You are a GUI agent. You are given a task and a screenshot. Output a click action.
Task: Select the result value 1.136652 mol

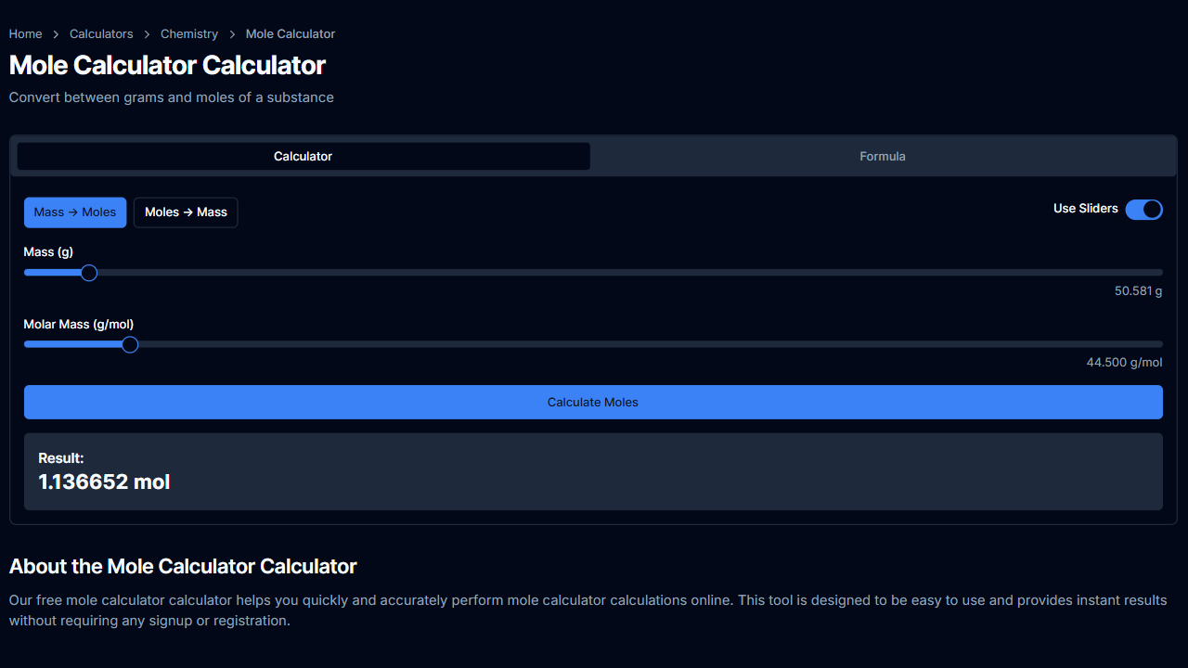tap(104, 482)
